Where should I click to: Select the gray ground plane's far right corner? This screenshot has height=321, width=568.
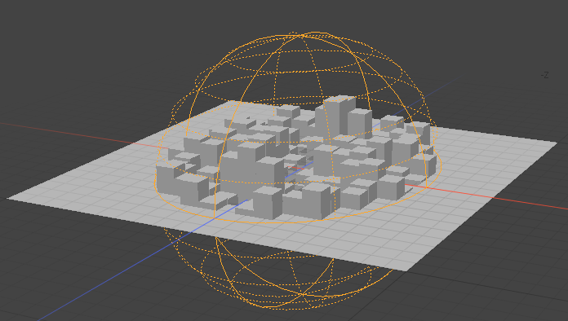(x=553, y=143)
